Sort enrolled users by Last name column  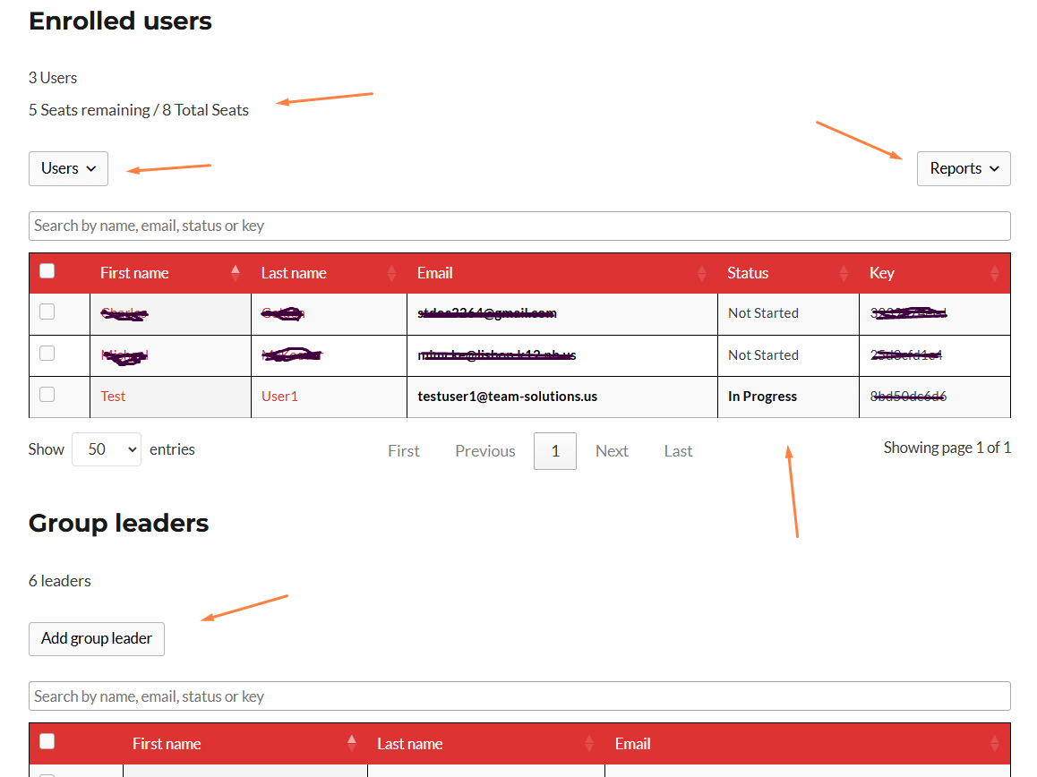[294, 273]
